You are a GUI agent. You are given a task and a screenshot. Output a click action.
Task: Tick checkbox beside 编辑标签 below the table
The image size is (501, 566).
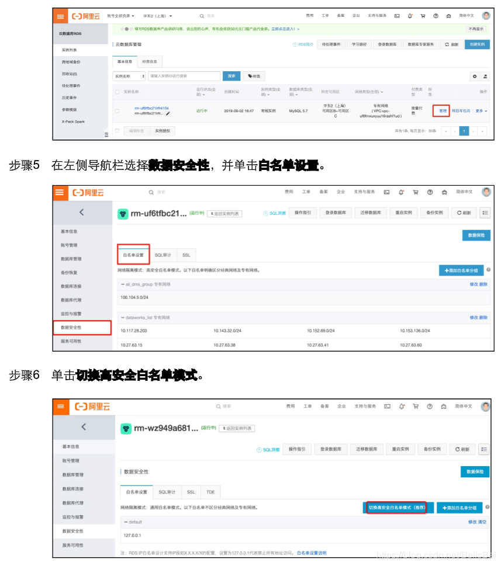(117, 131)
